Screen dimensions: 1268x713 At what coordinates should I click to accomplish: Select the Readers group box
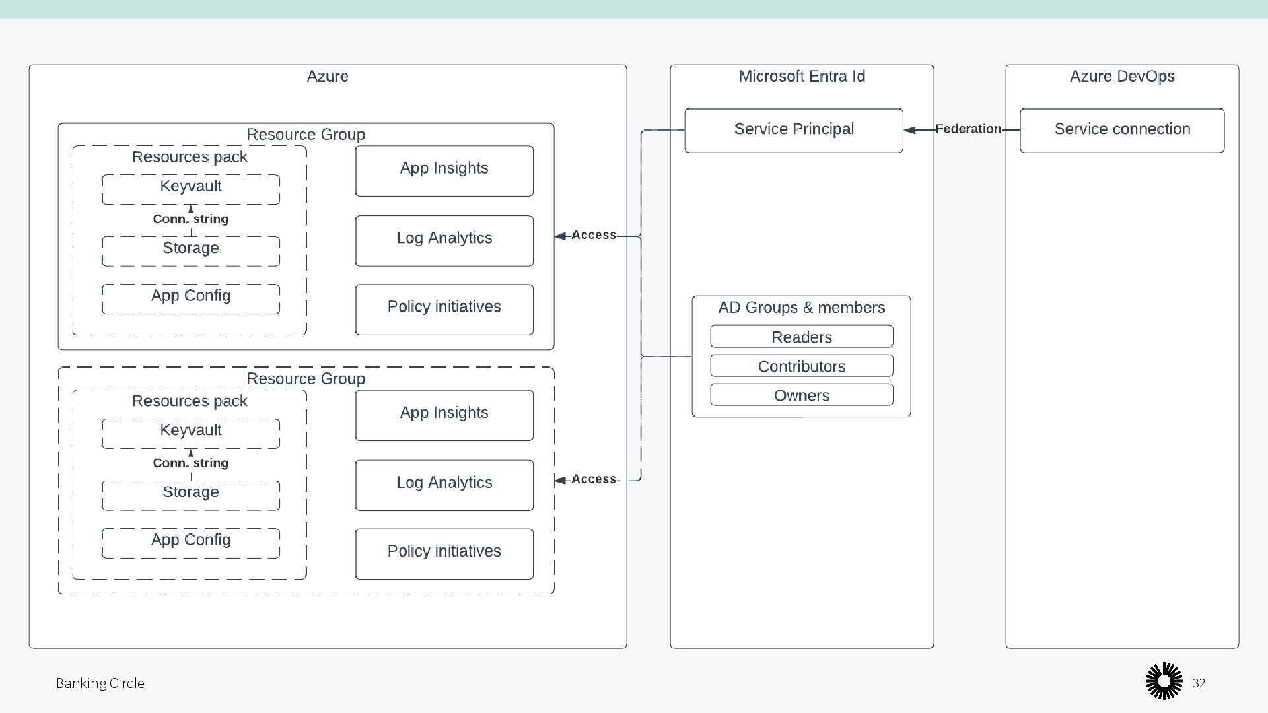[801, 337]
